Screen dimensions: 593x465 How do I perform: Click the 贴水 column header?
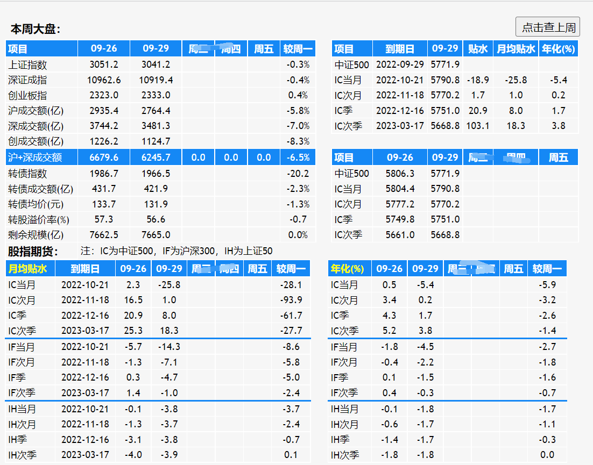tap(478, 49)
